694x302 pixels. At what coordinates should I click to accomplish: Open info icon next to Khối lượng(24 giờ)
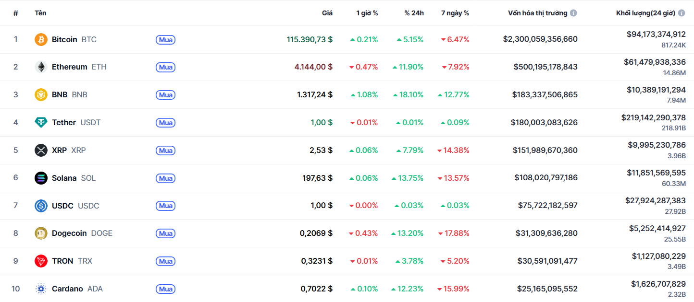coord(682,13)
